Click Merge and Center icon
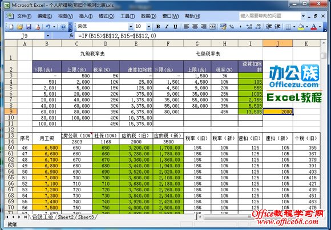This screenshot has width=331, height=230. click(x=212, y=27)
